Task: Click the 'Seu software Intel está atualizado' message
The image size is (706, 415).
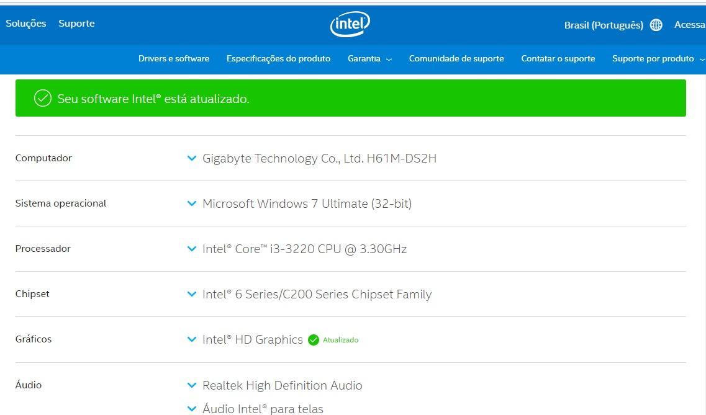Action: (153, 99)
